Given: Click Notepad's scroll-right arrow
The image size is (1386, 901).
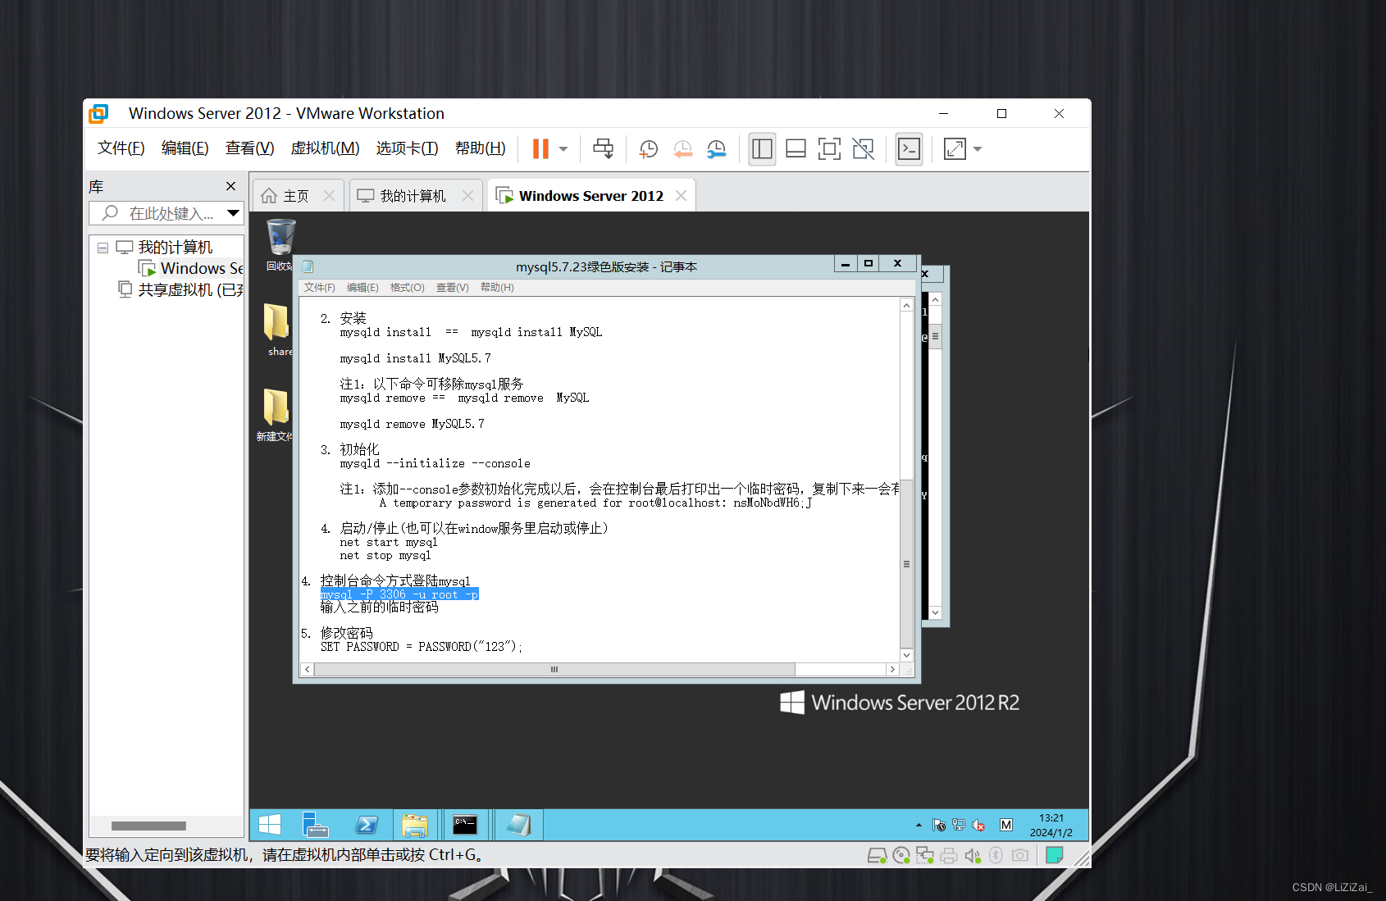Looking at the screenshot, I should pos(892,669).
